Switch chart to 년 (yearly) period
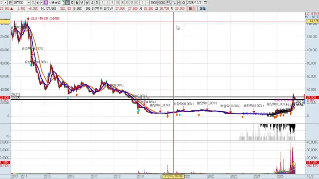 point(82,3)
